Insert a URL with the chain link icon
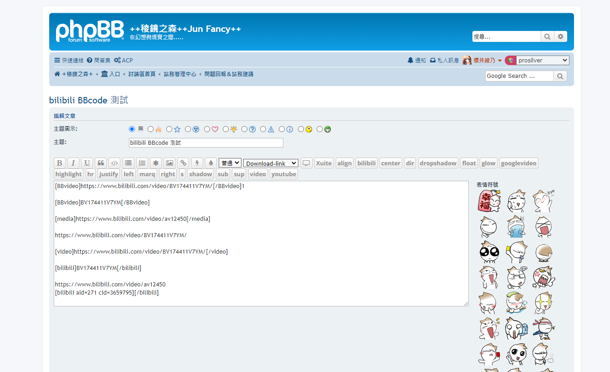Image resolution: width=610 pixels, height=372 pixels. click(183, 163)
